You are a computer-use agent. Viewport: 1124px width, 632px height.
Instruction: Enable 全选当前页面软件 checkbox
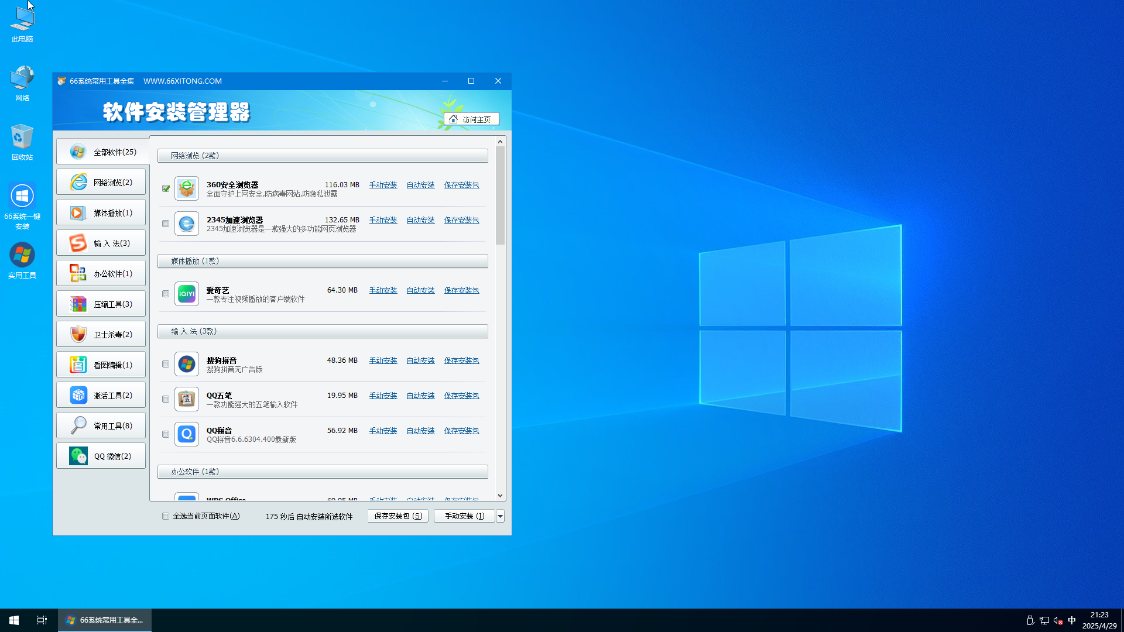166,516
